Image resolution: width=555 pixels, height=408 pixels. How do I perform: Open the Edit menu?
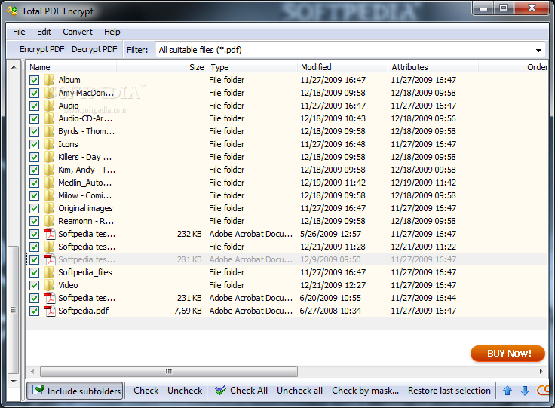(44, 32)
